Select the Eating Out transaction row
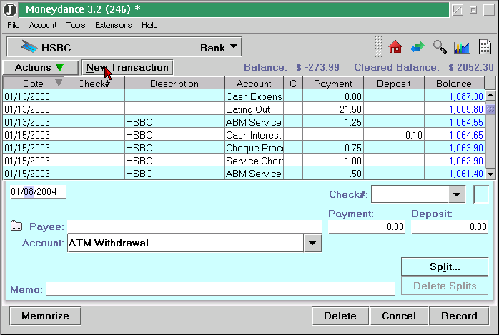This screenshot has height=335, width=499. click(x=244, y=109)
